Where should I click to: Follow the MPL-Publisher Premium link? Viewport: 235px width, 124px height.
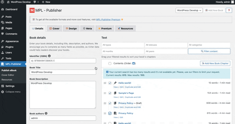108,20
